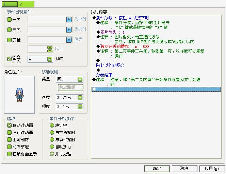
Task: Enable the 固定朝向 option
Action: [9, 139]
